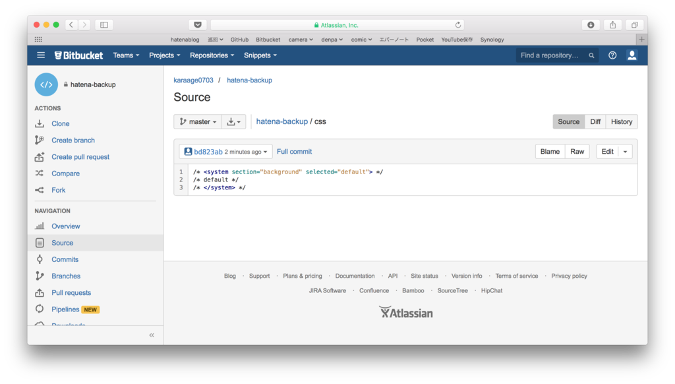Open the Documentation footer link
Image resolution: width=675 pixels, height=384 pixels.
355,276
